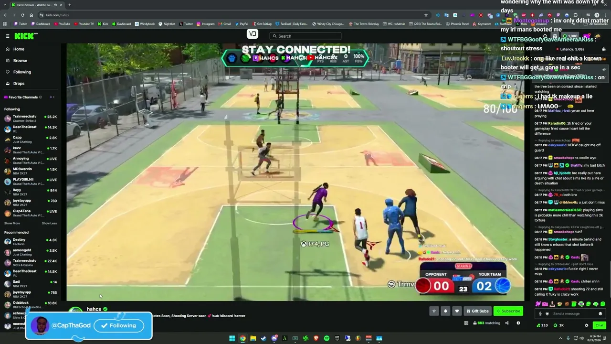Click the browser home button
Image resolution: width=611 pixels, height=344 pixels.
[x=31, y=15]
